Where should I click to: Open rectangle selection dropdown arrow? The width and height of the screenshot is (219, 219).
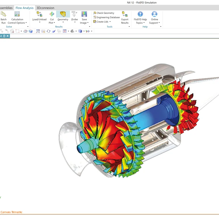click(x=21, y=31)
